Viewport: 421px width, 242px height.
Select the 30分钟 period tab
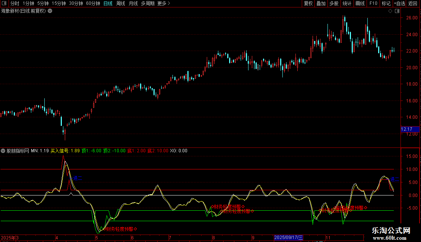76,3
